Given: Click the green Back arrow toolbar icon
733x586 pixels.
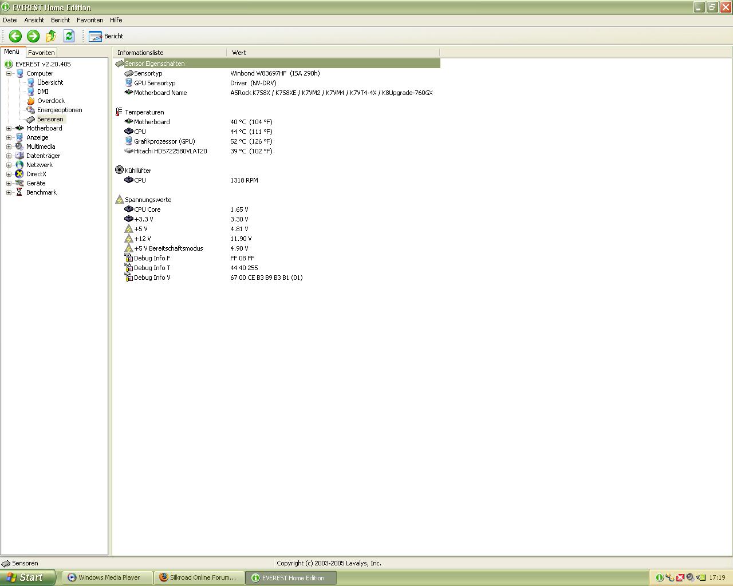Looking at the screenshot, I should click(15, 36).
